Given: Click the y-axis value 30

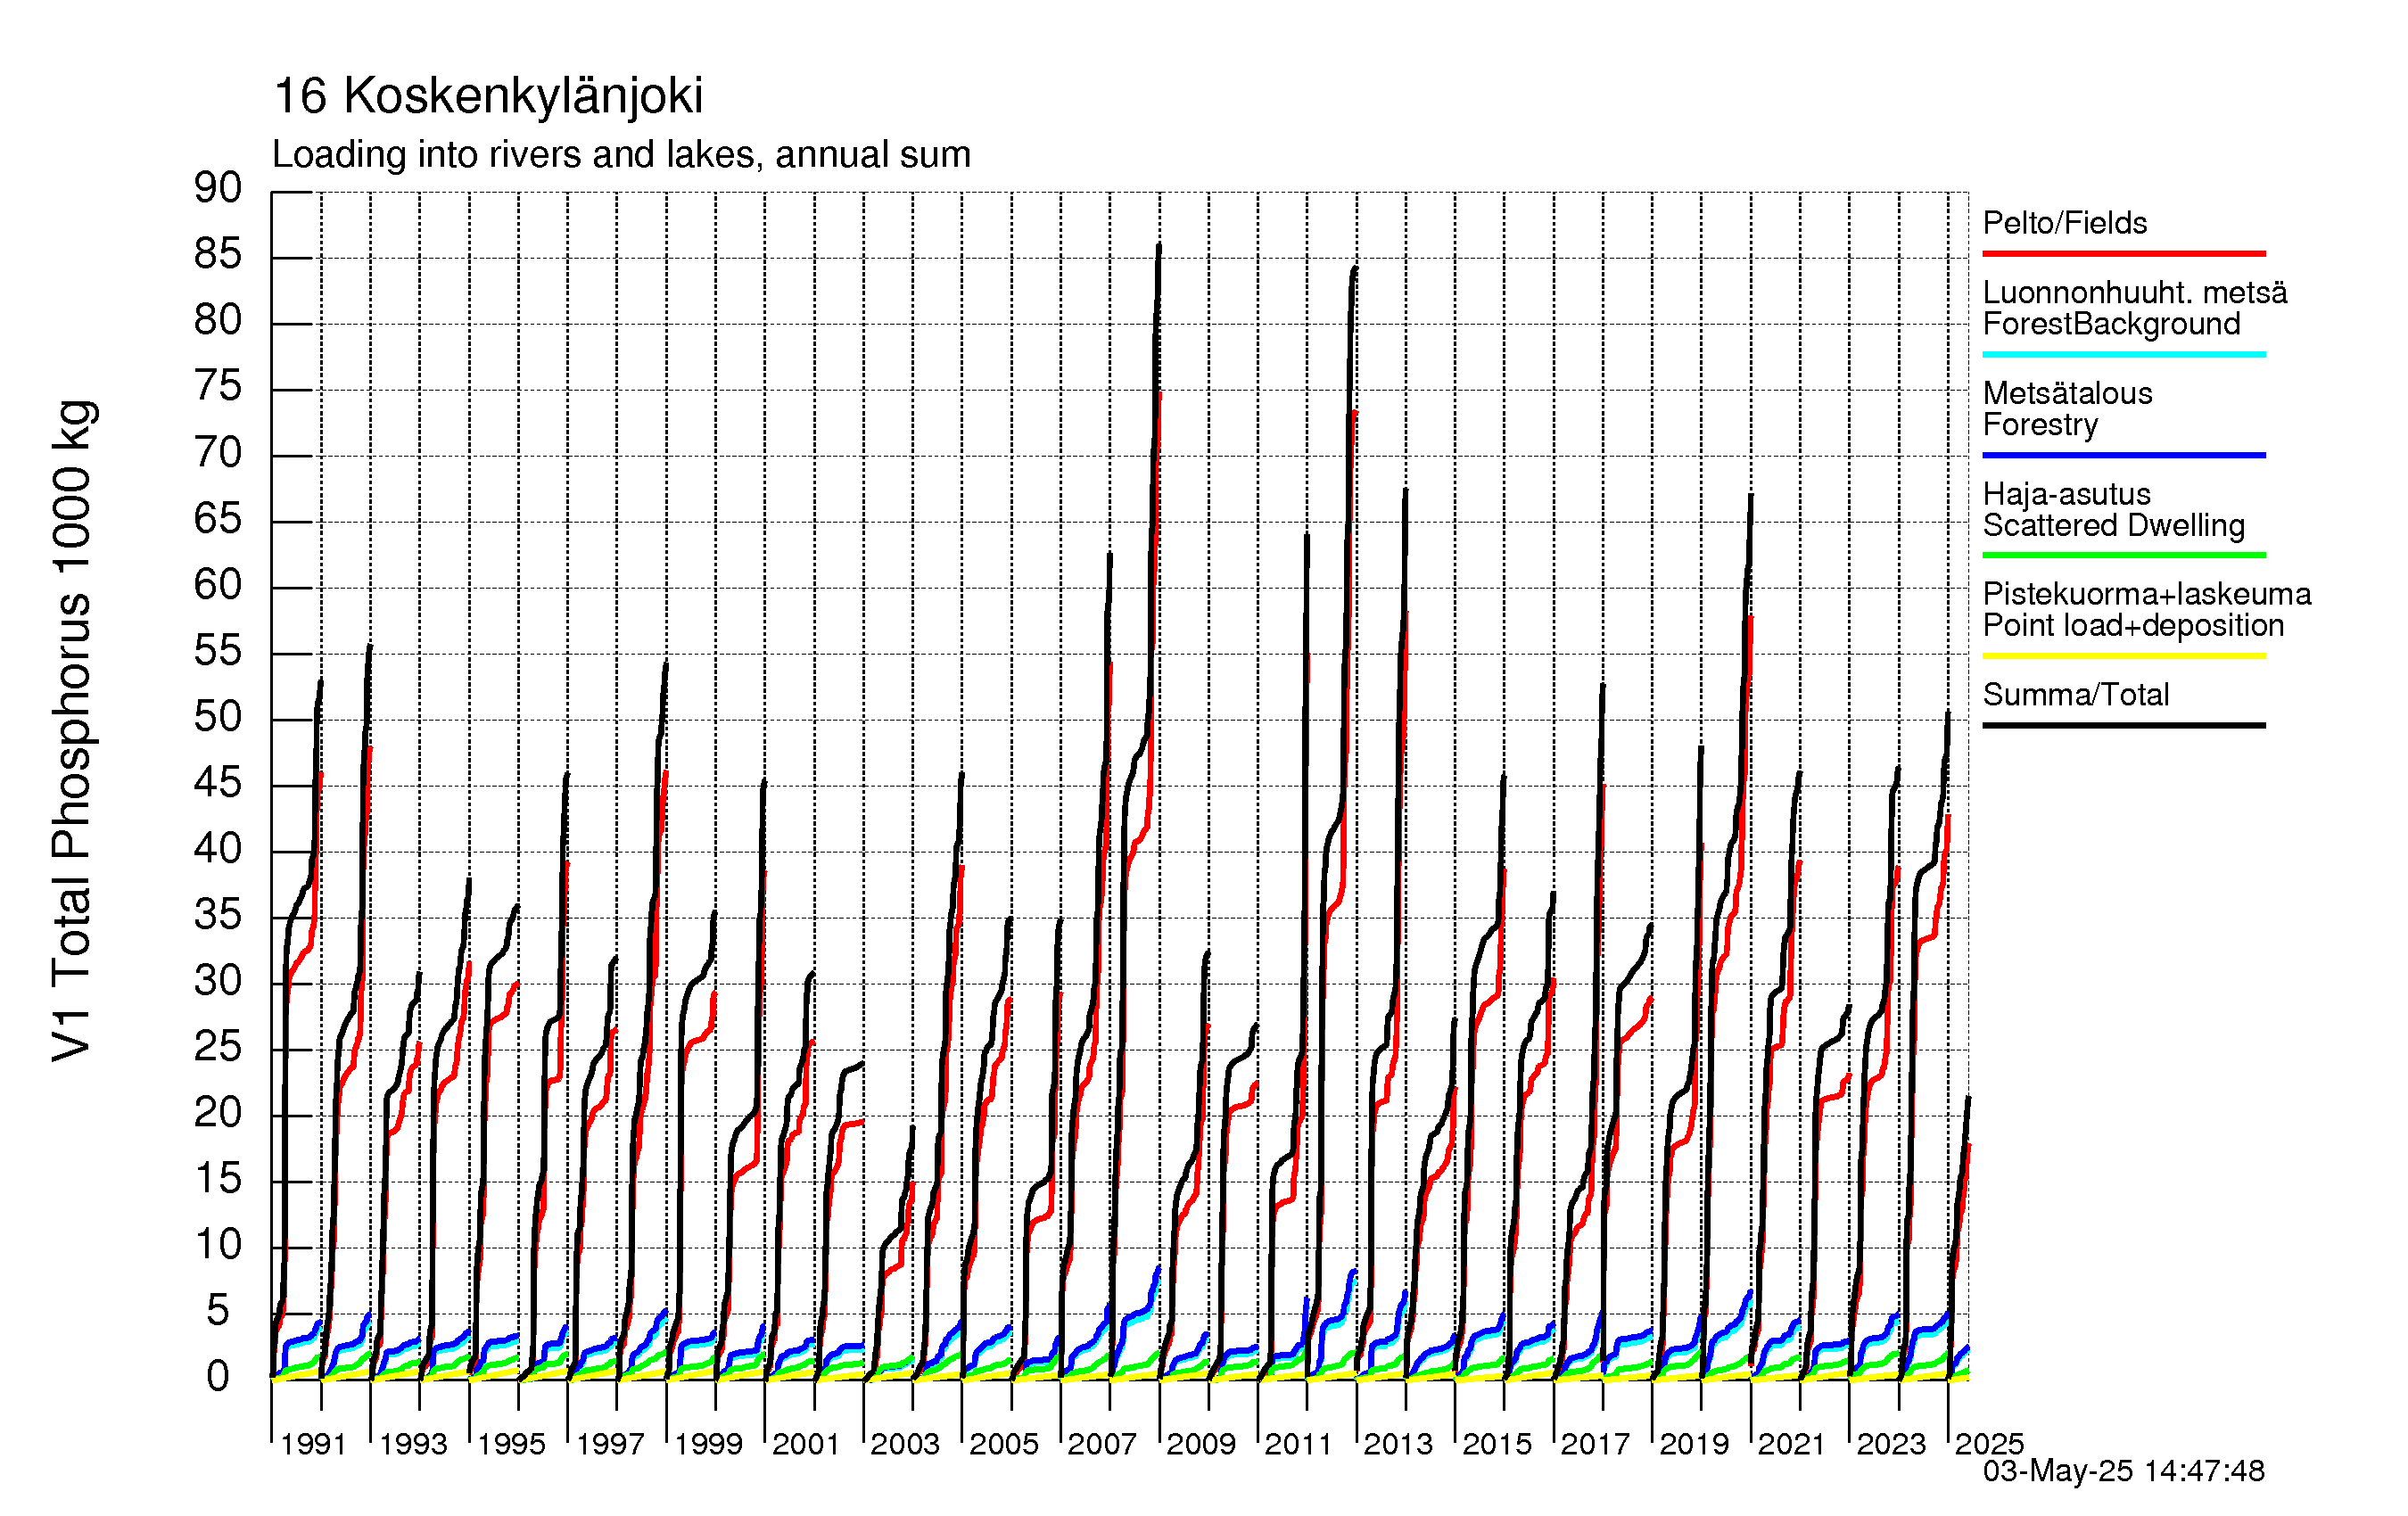Looking at the screenshot, I should pyautogui.click(x=218, y=981).
